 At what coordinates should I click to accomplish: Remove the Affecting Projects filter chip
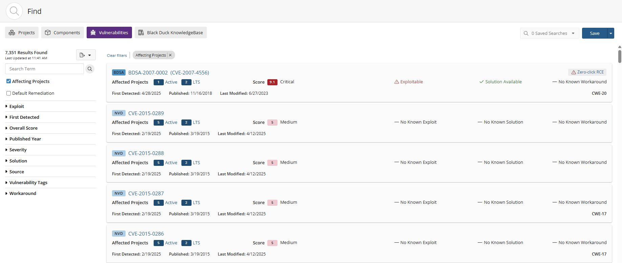pos(170,55)
